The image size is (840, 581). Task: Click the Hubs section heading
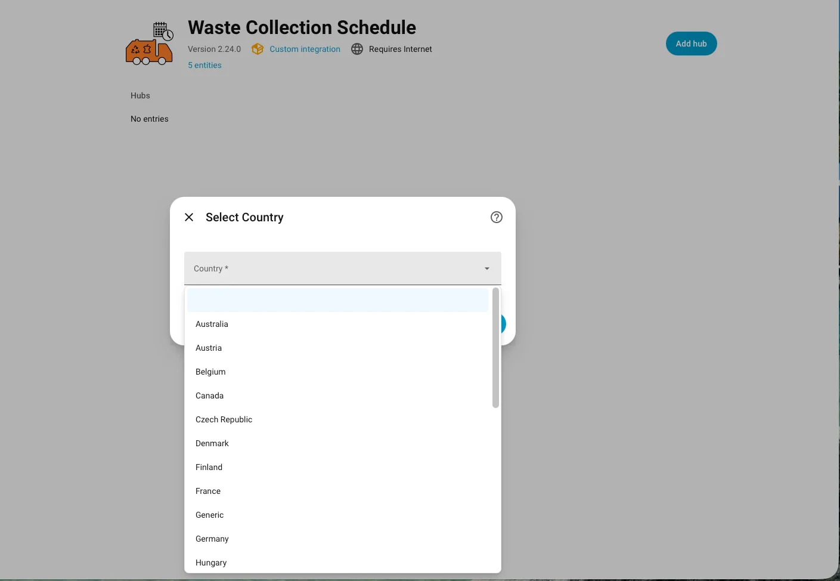click(x=140, y=95)
